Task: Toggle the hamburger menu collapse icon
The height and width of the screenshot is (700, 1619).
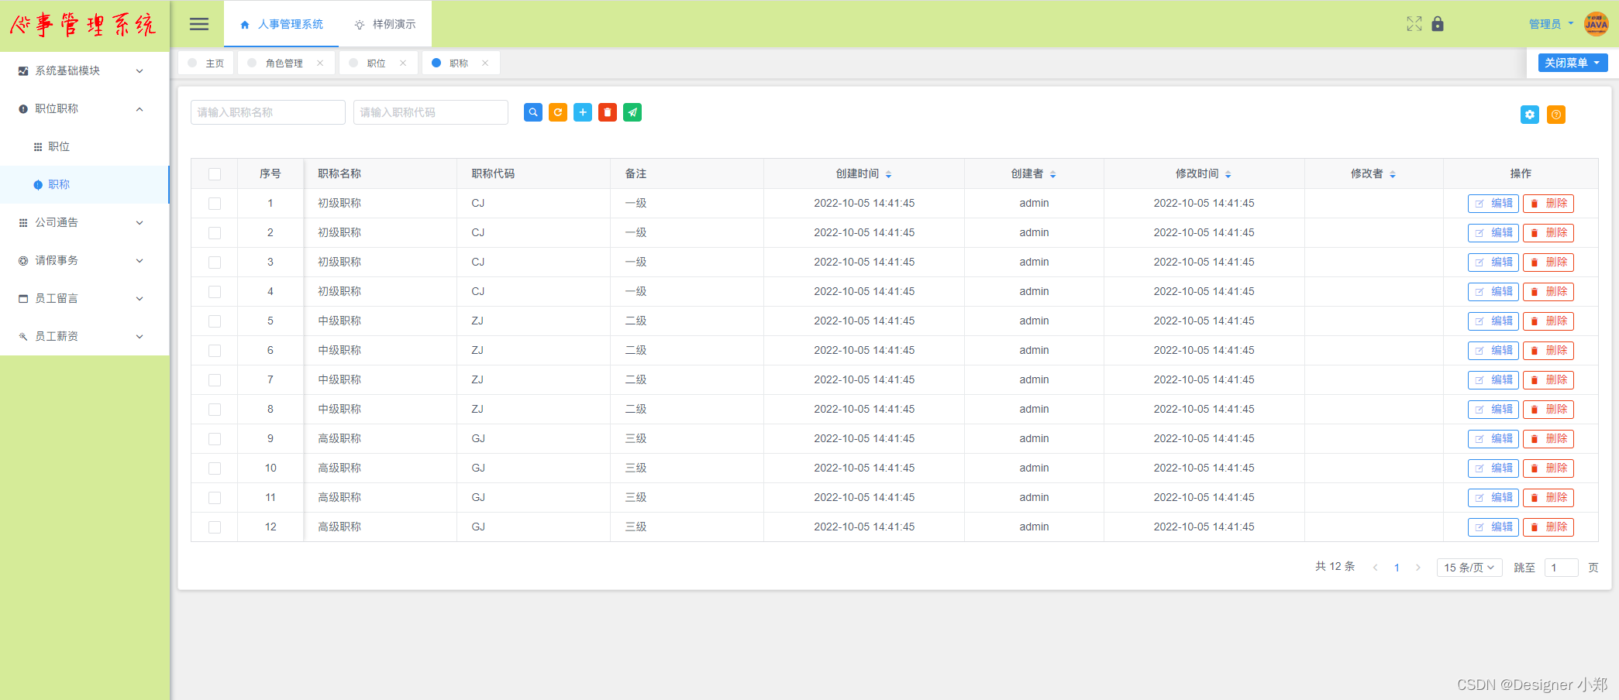Action: click(x=199, y=24)
